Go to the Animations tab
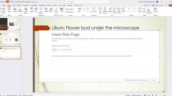Screen dimensions: 172x96 pos(34,5)
